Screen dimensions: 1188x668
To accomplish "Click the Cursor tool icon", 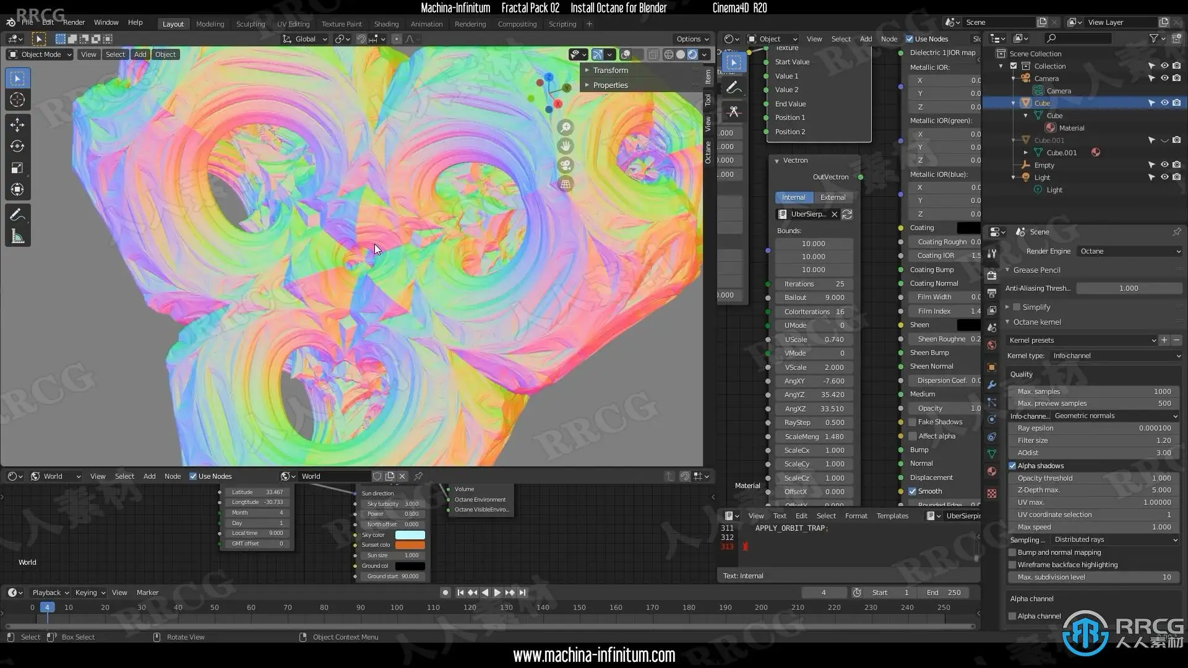I will pyautogui.click(x=17, y=100).
